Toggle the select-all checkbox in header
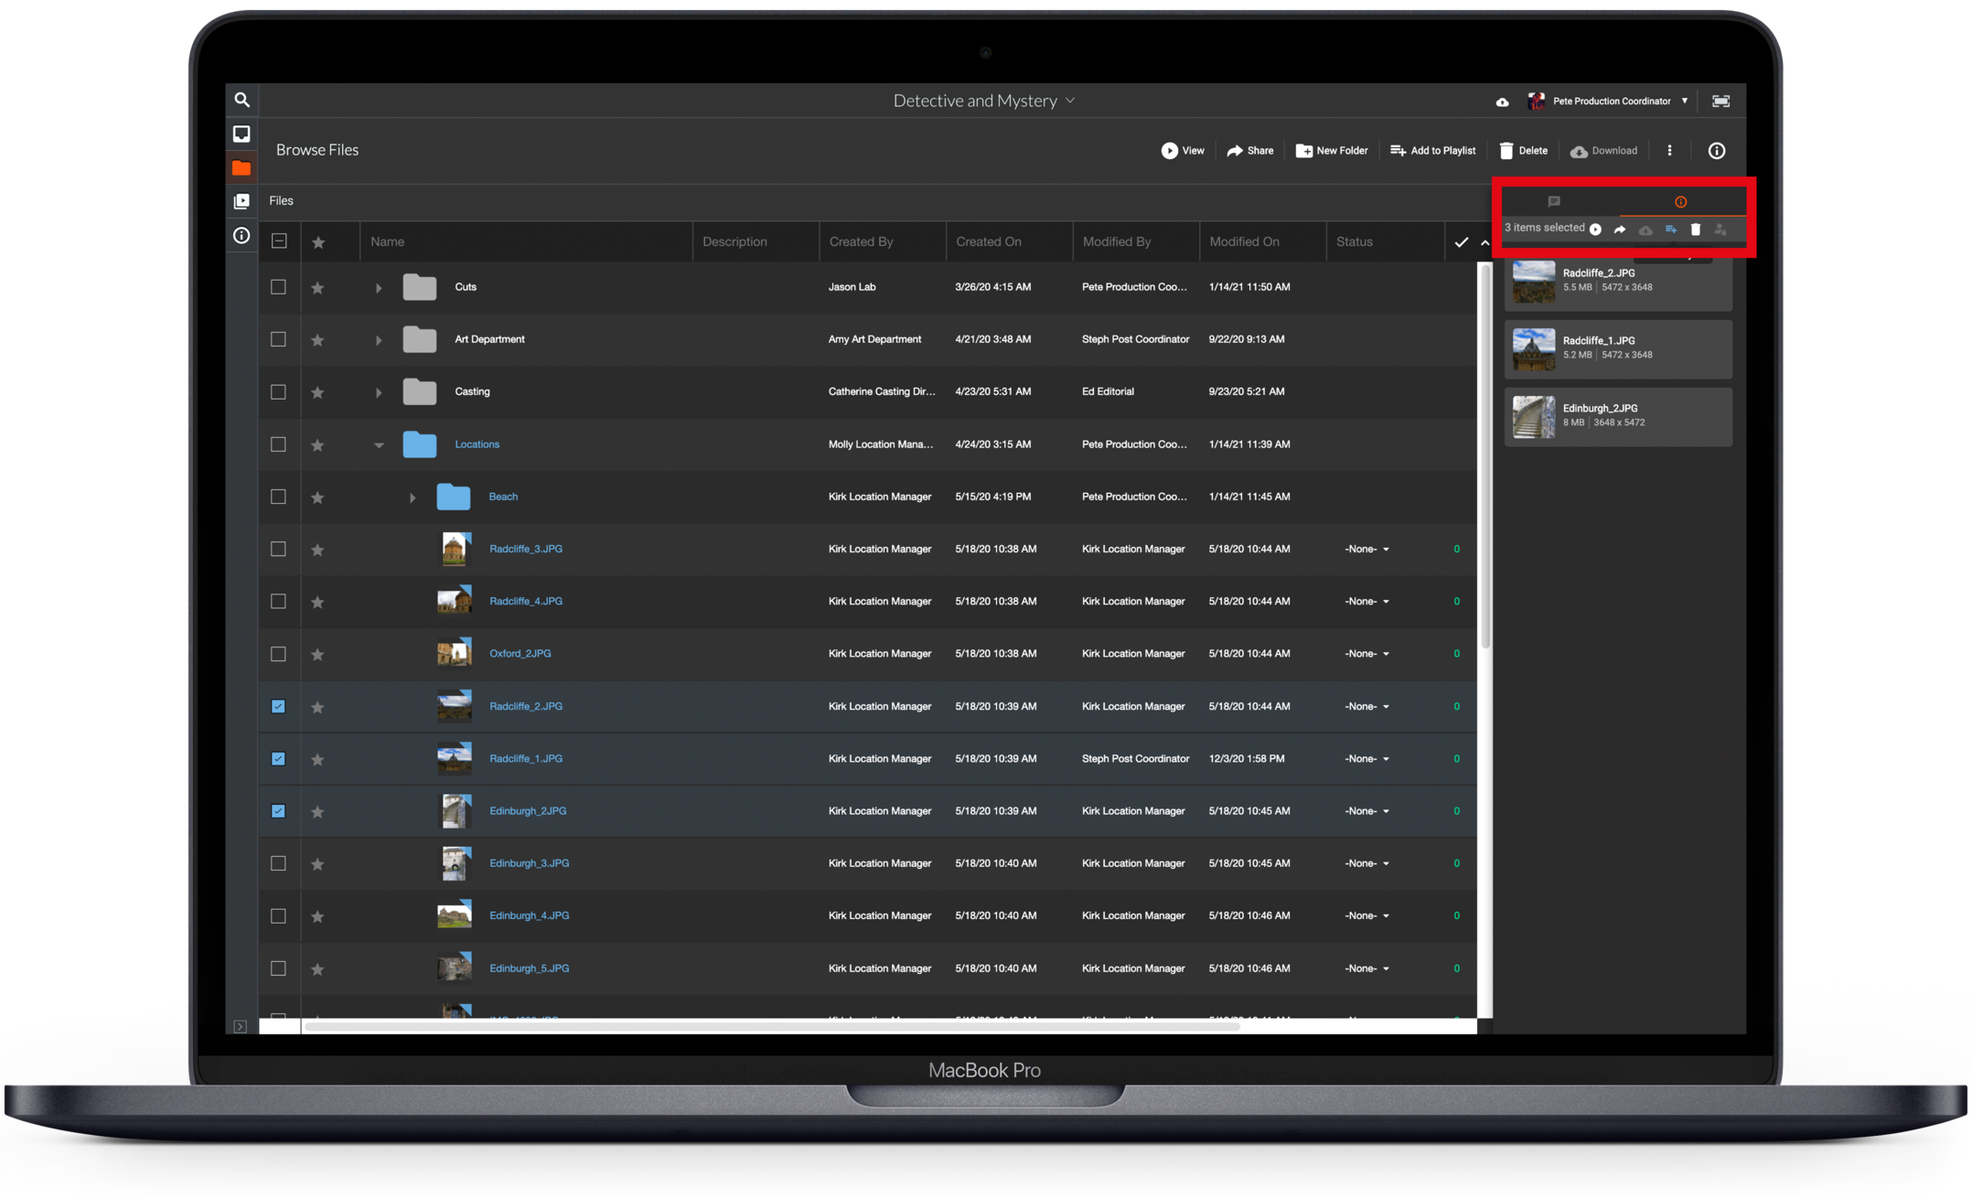1972x1198 pixels. 279,241
